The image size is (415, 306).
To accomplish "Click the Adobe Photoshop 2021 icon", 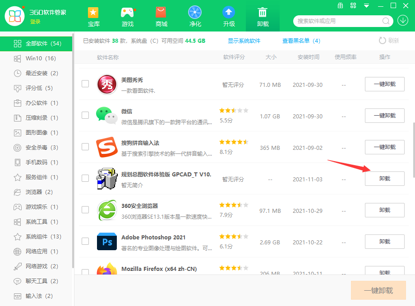I will point(107,241).
